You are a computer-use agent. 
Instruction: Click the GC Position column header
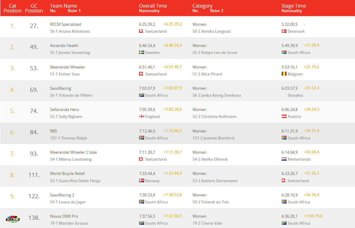(x=34, y=8)
